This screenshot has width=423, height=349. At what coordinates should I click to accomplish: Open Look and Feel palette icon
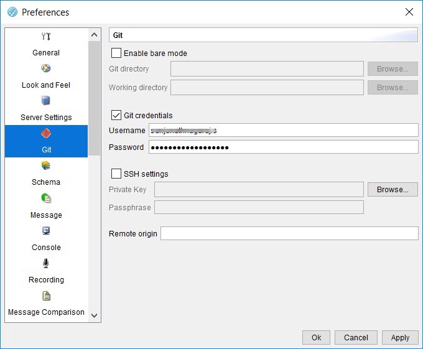point(46,68)
